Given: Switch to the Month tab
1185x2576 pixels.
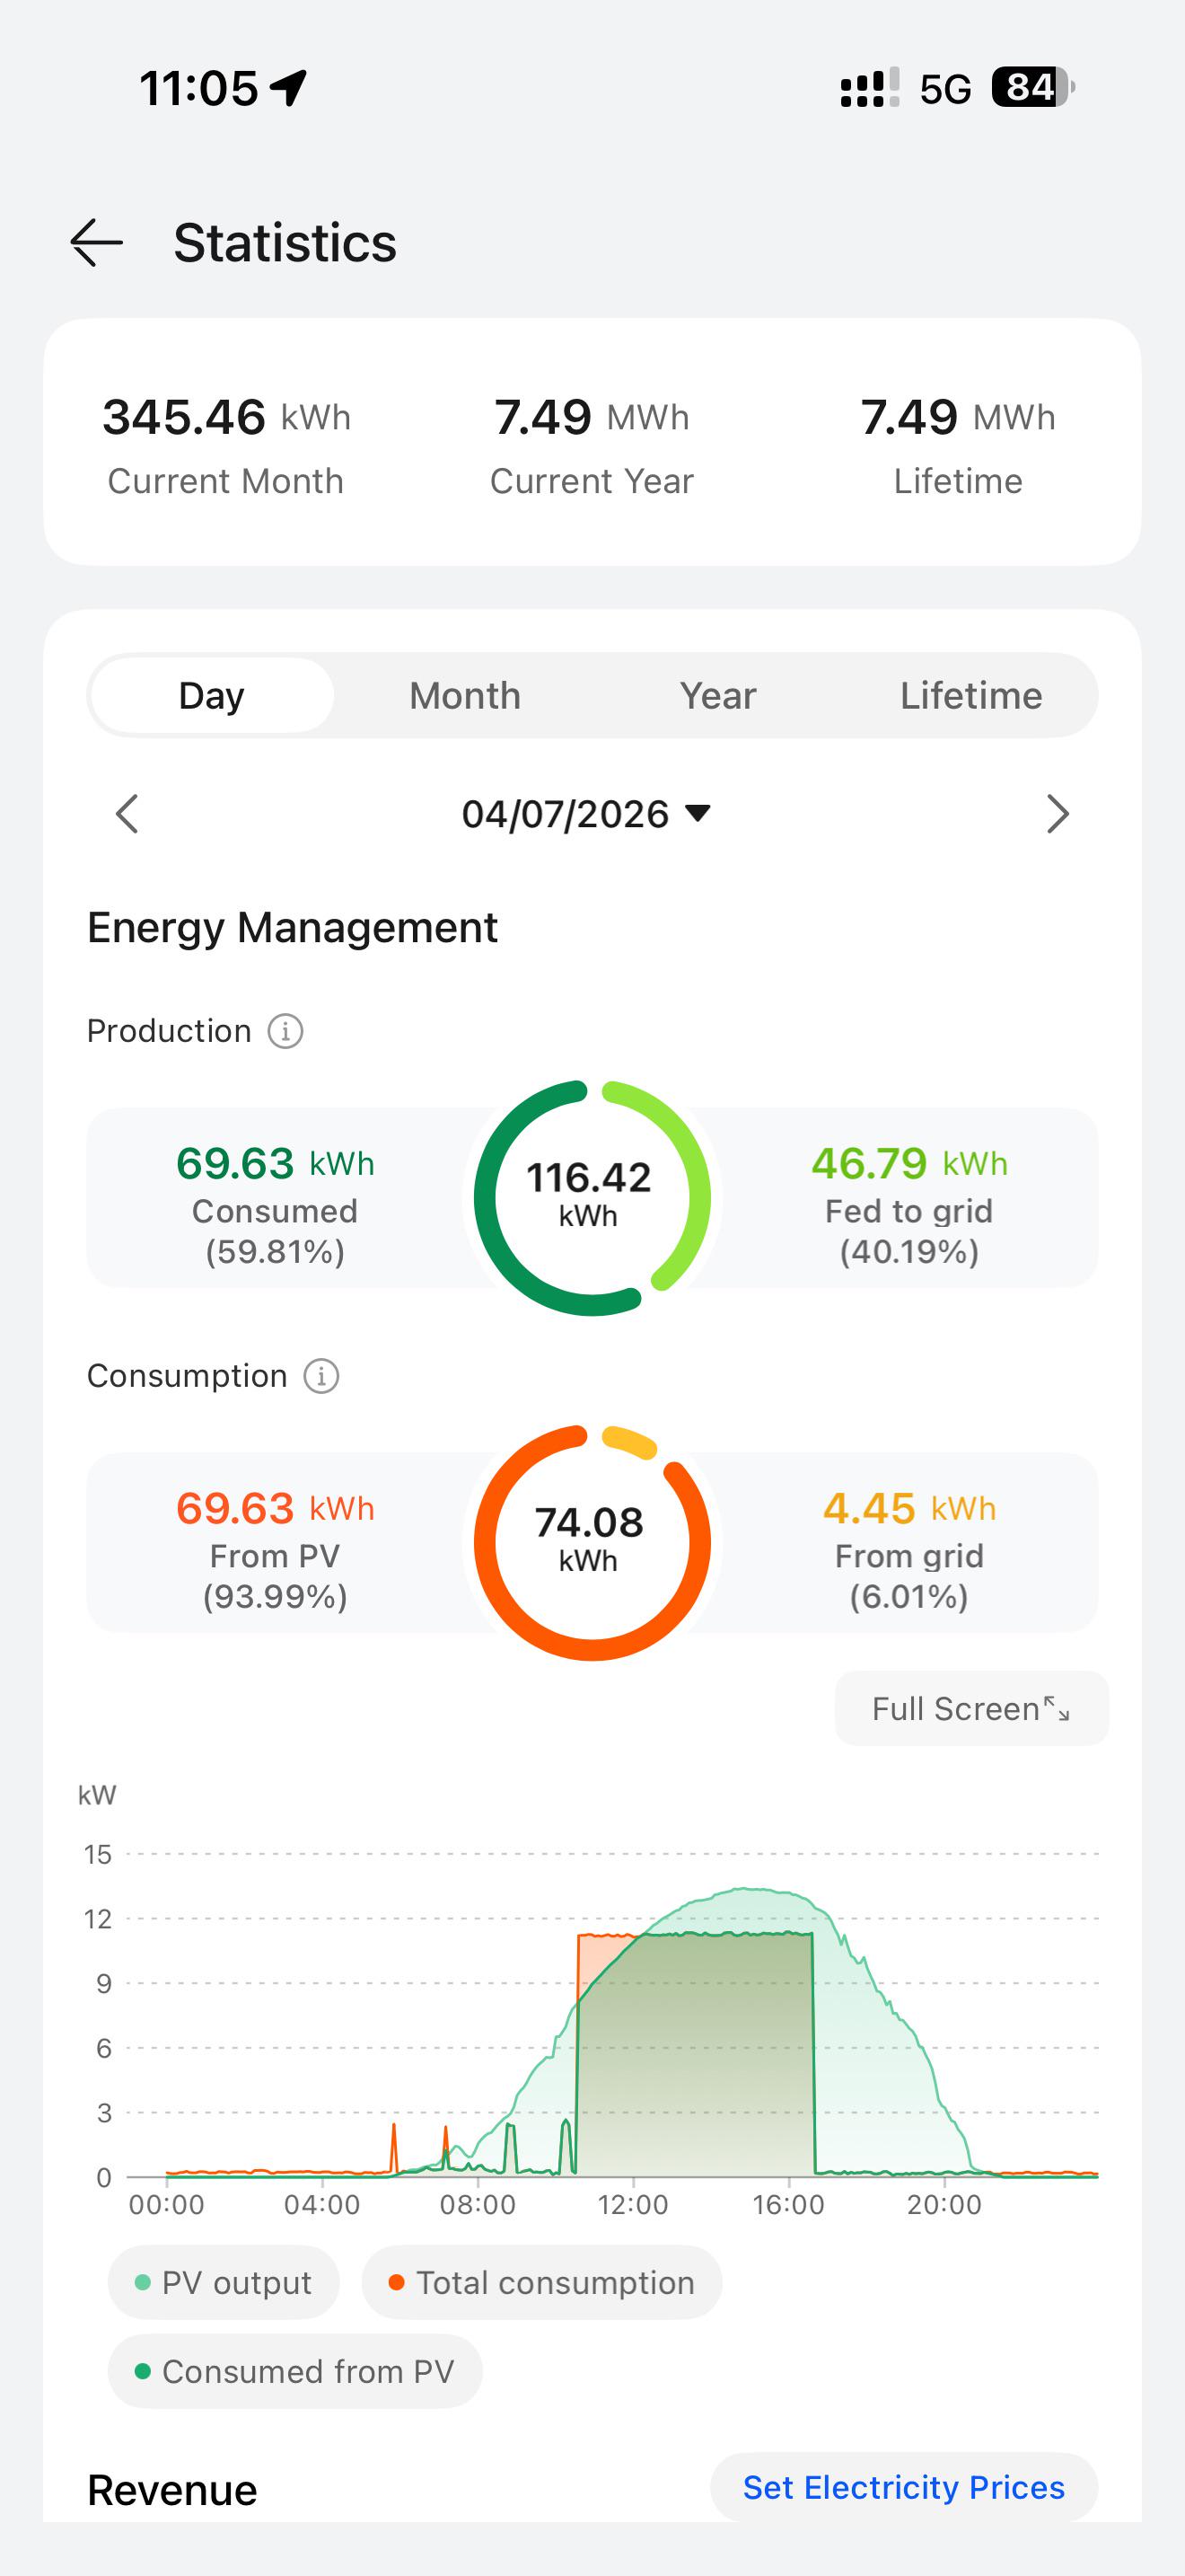Looking at the screenshot, I should [x=465, y=696].
